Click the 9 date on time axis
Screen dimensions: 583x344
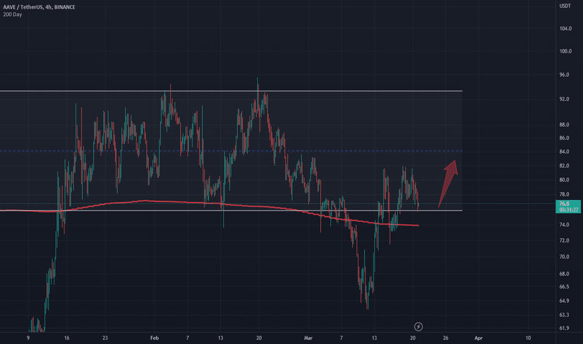[28, 338]
